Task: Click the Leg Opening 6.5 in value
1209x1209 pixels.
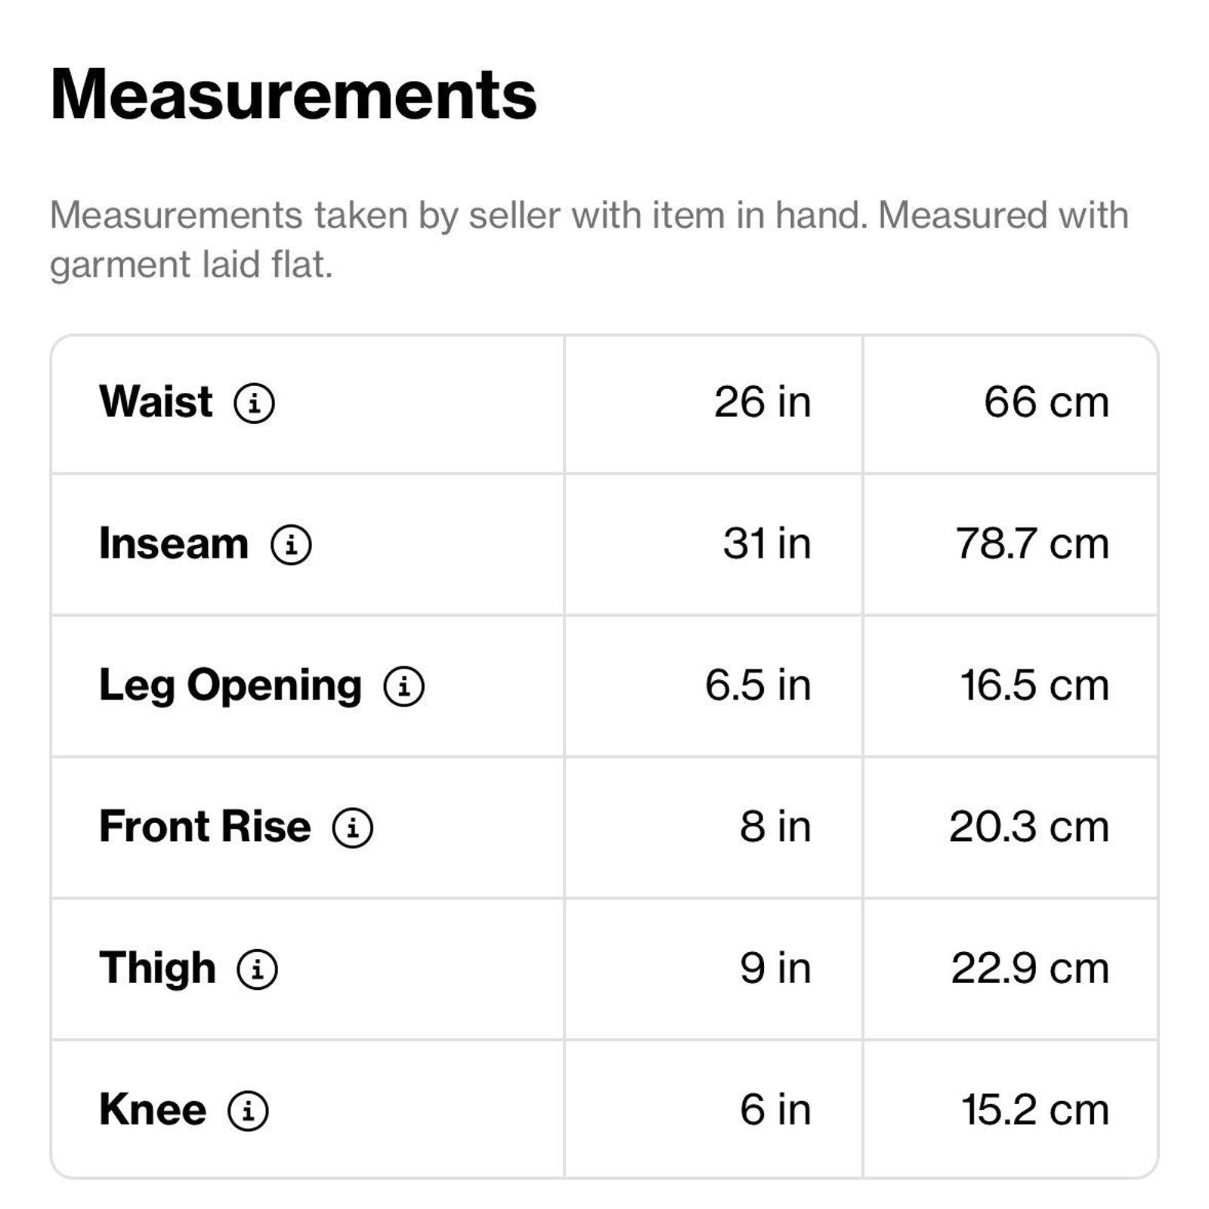Action: pyautogui.click(x=757, y=685)
